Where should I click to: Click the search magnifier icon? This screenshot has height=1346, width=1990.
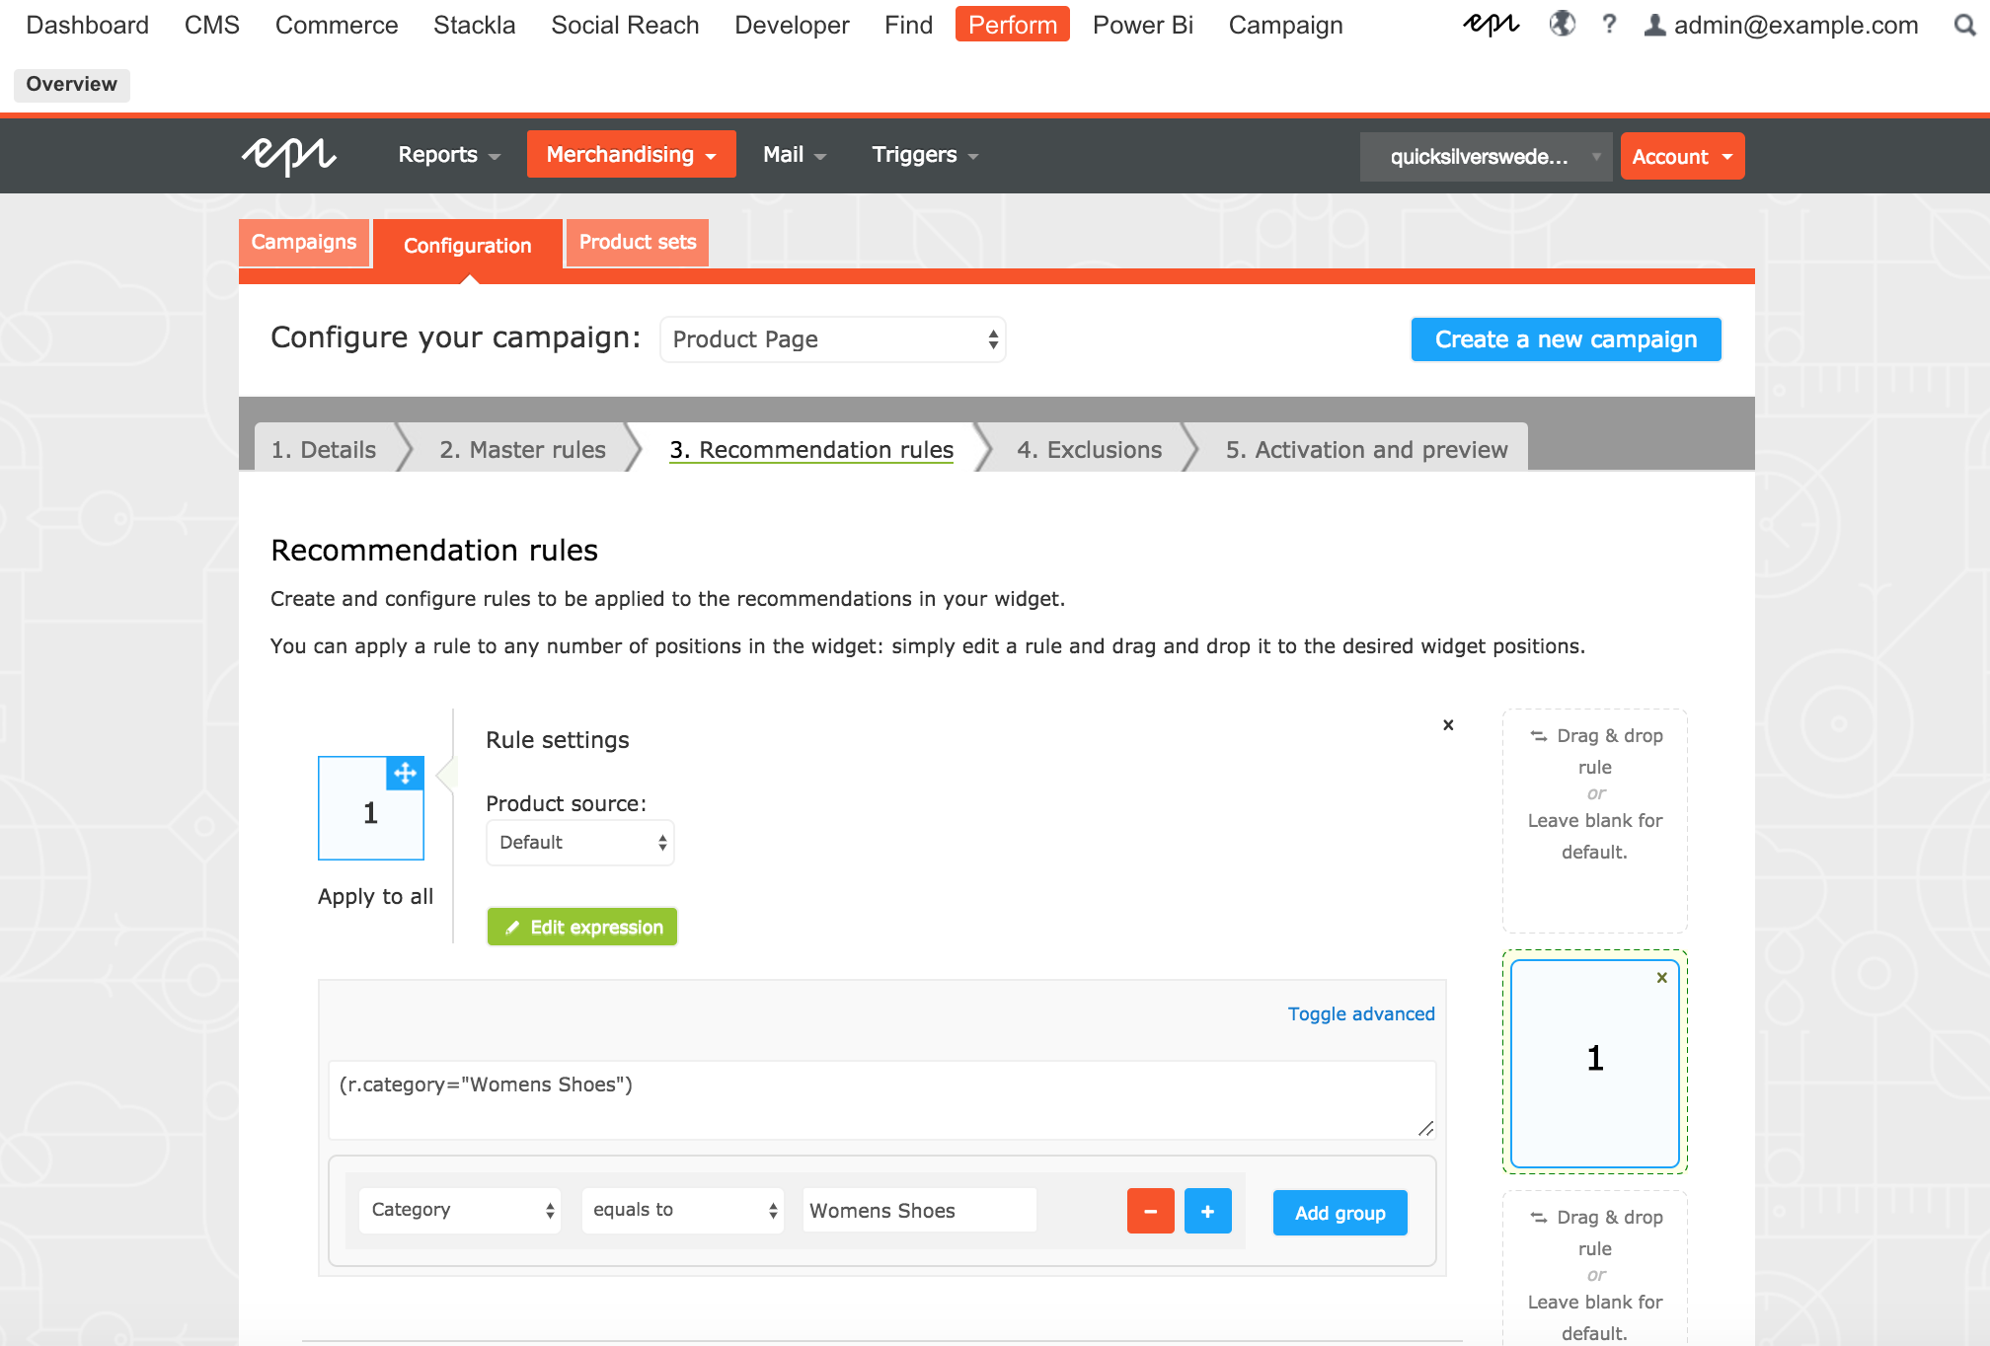pos(1964,26)
